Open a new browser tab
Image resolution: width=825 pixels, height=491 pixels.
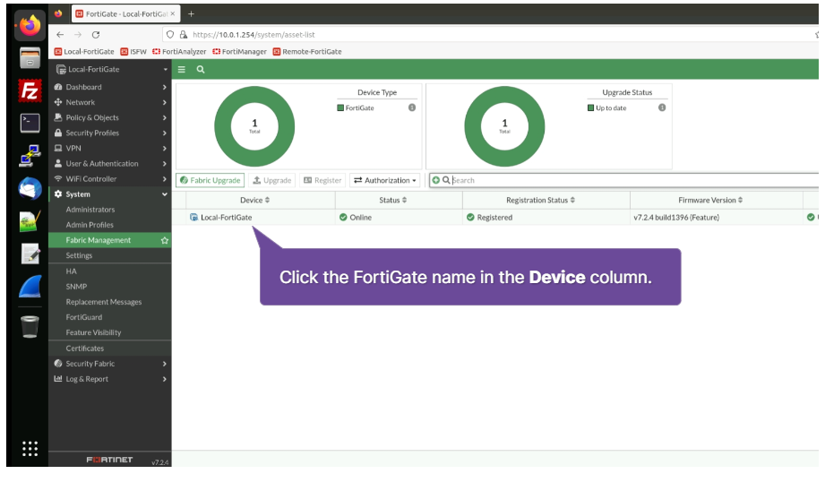[x=191, y=14]
